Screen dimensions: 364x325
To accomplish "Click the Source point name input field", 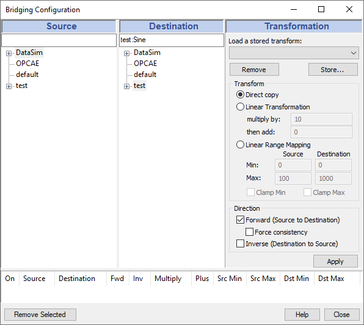I will (x=59, y=40).
